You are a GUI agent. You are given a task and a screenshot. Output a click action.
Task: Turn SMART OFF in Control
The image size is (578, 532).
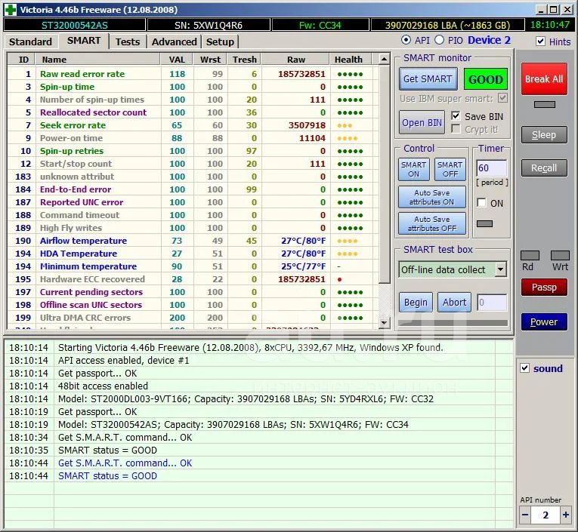pos(450,169)
